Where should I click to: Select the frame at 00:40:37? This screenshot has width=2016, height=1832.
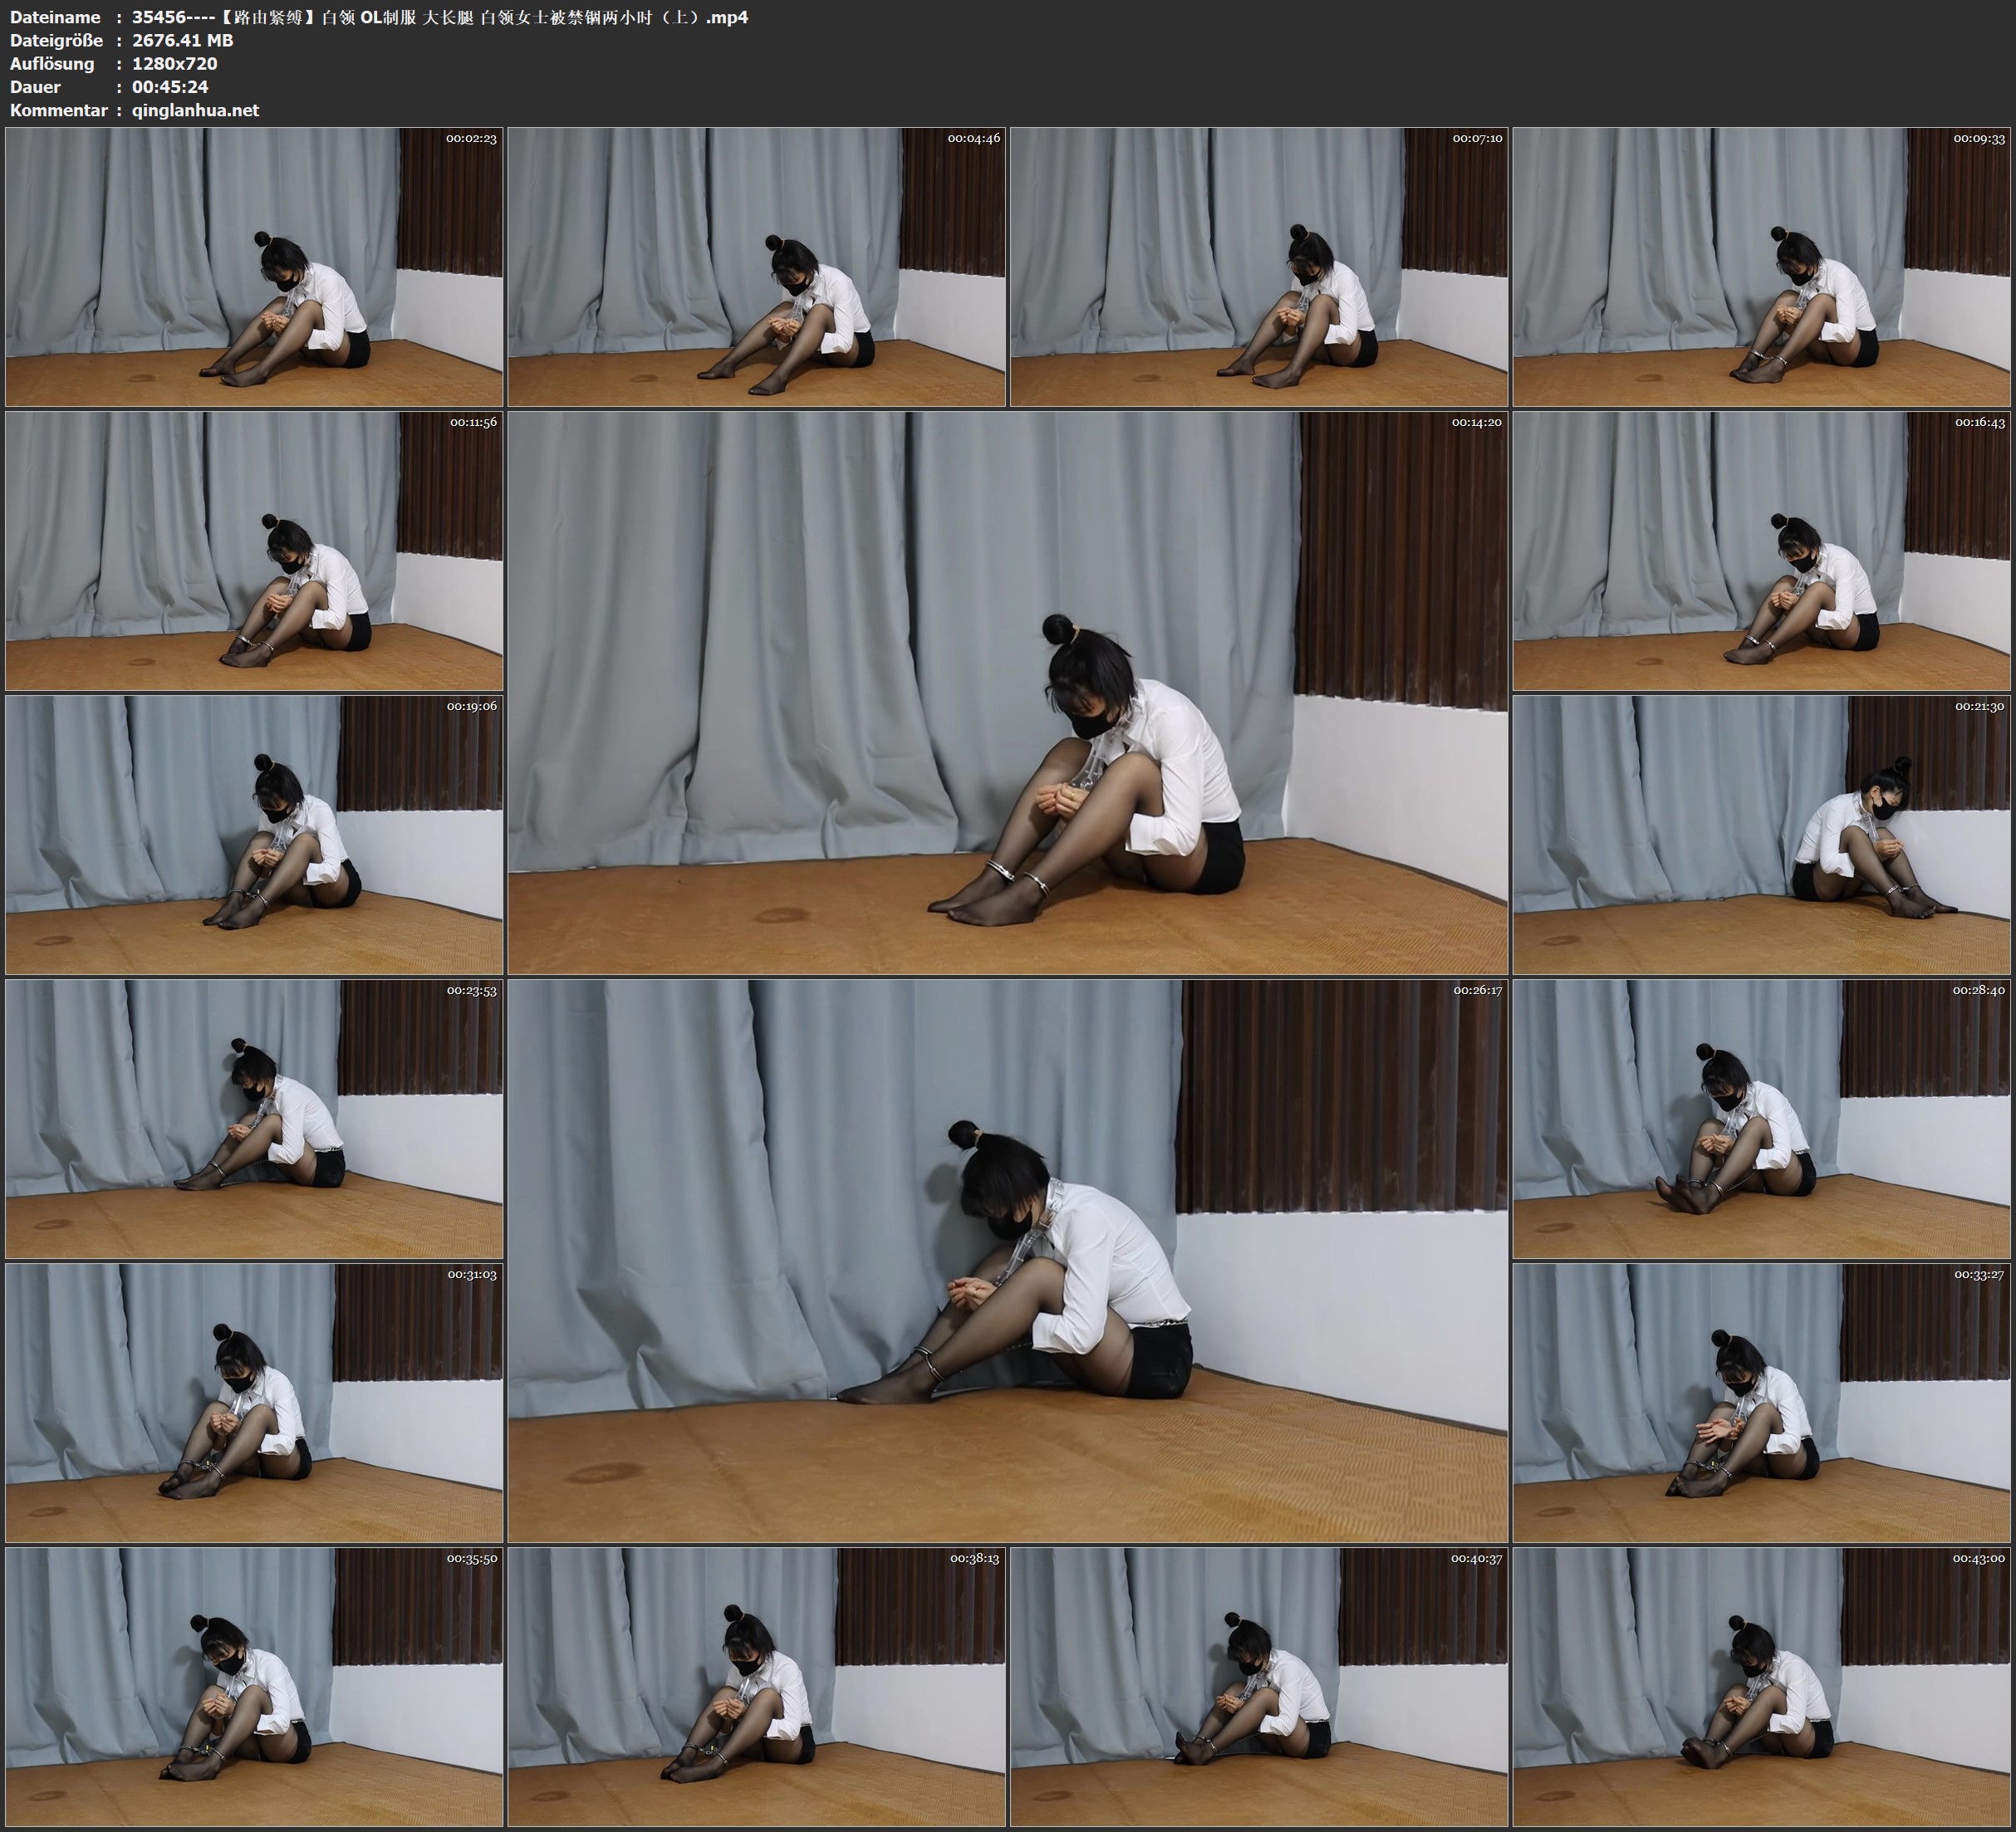click(1258, 1687)
